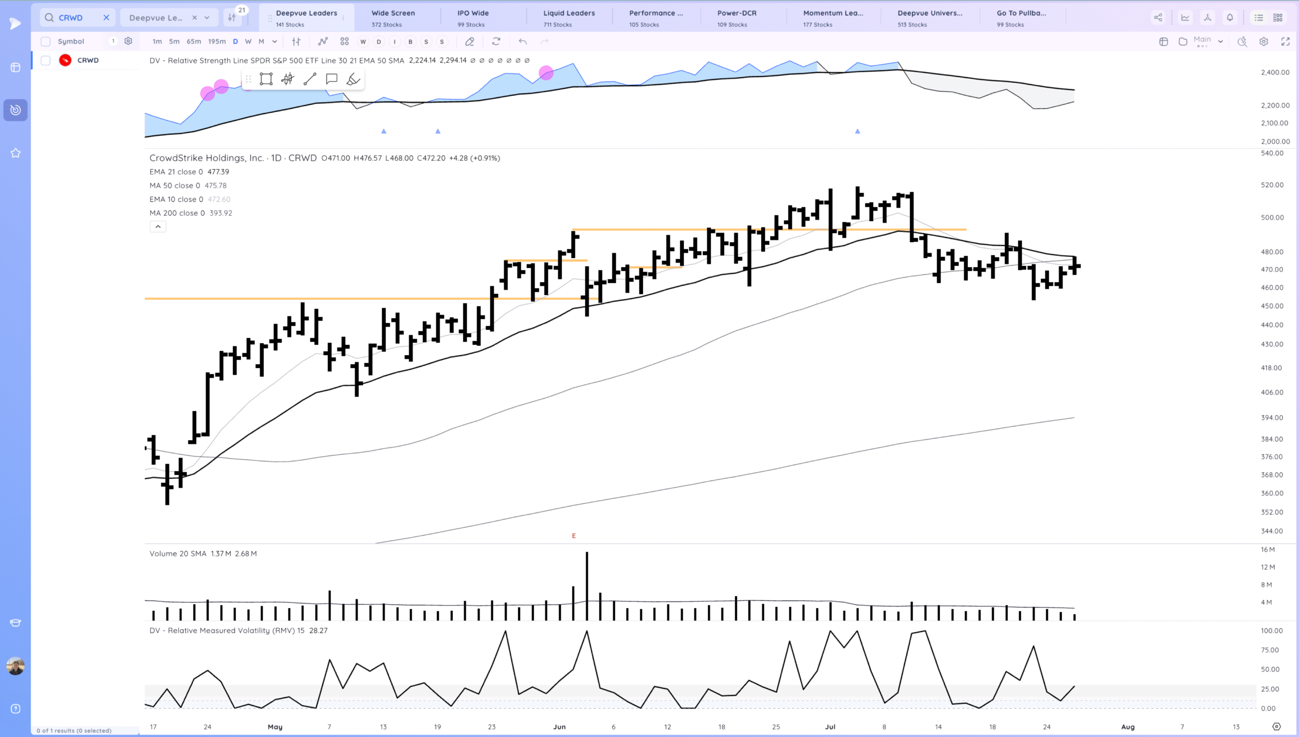
Task: Open the Momentum Leaders tab
Action: tap(833, 18)
